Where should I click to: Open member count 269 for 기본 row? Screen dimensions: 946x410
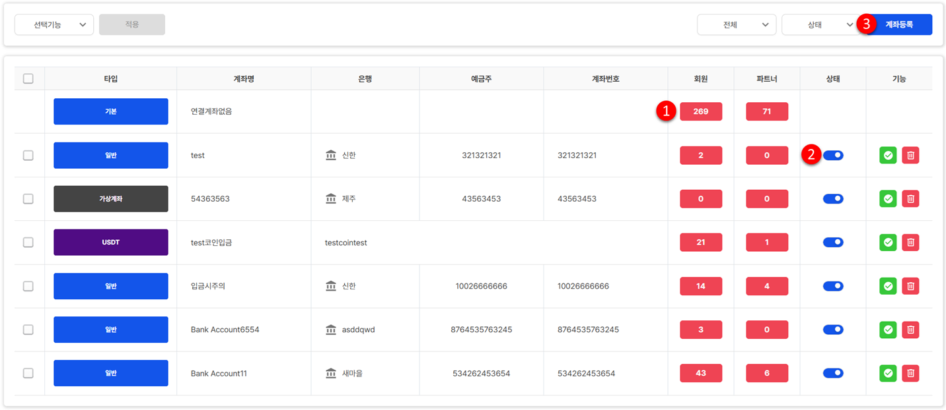tap(701, 111)
